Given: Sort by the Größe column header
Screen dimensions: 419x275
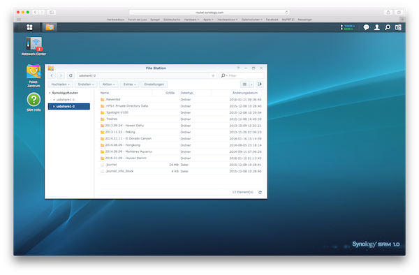Looking at the screenshot, I should coord(166,93).
